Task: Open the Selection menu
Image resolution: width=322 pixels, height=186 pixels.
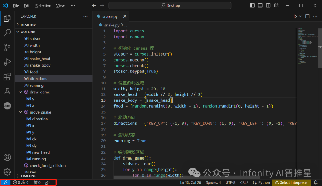Action: pos(43,6)
